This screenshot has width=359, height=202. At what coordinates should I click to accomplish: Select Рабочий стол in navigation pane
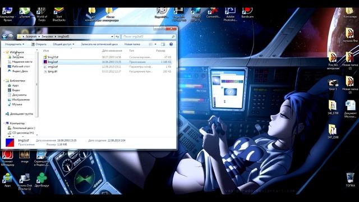point(19,66)
